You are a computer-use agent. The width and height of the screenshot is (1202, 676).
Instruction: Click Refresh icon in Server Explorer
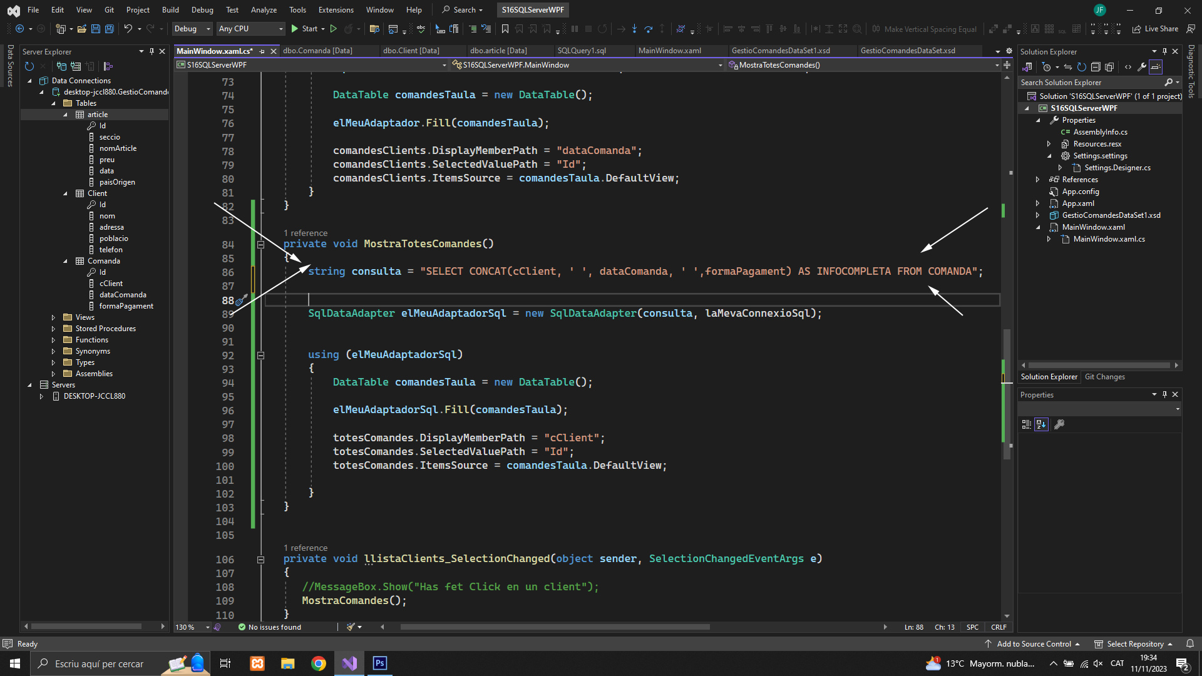[x=29, y=66]
